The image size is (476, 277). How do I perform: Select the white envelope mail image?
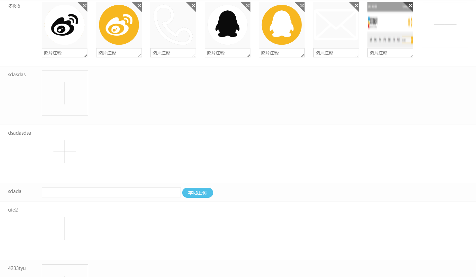[336, 25]
